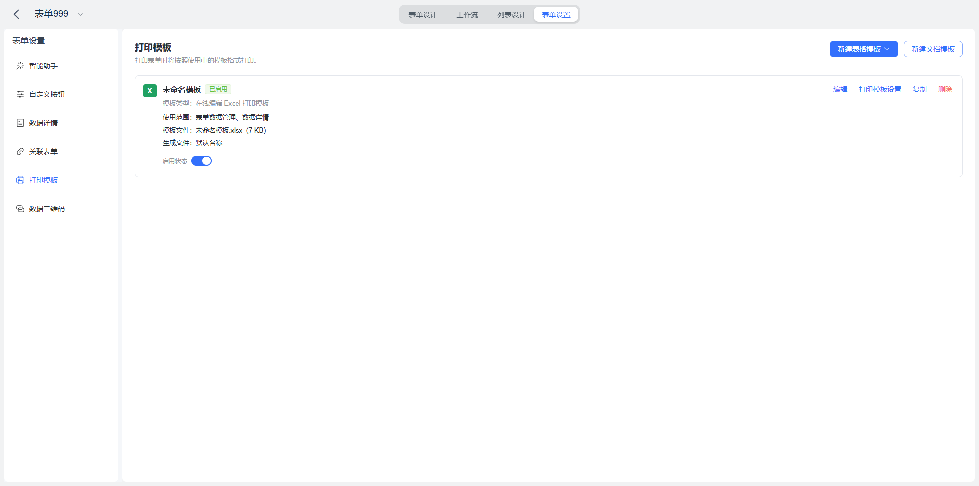
Task: Click 复制 to duplicate the template
Action: [x=920, y=89]
